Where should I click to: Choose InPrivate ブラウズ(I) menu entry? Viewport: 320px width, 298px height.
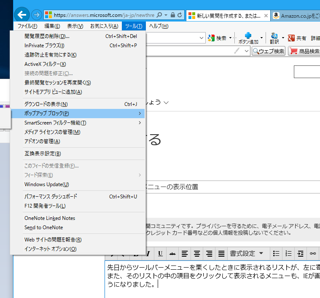coord(78,46)
